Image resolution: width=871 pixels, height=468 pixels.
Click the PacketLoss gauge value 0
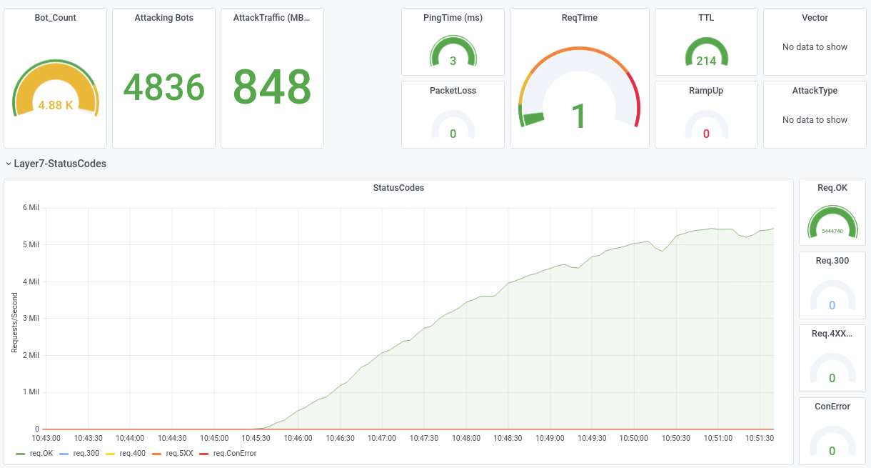coord(453,134)
